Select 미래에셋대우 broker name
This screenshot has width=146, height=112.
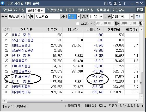pos(21,92)
